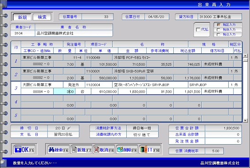250x168 pixels.
Task: Click 伝票消費税率 value 5.00
Action: [x=214, y=151]
